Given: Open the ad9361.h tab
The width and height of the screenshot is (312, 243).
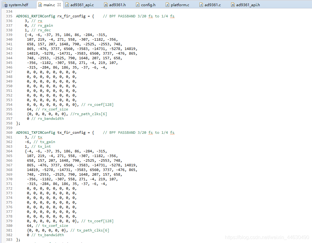Looking at the screenshot, I should tap(115, 5).
